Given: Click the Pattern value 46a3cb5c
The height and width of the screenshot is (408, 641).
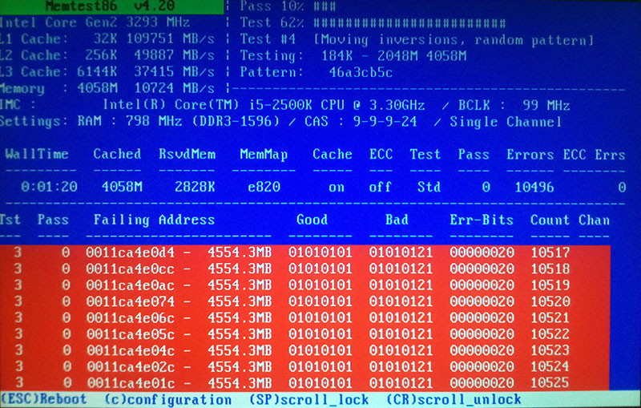Looking at the screenshot, I should pos(361,72).
